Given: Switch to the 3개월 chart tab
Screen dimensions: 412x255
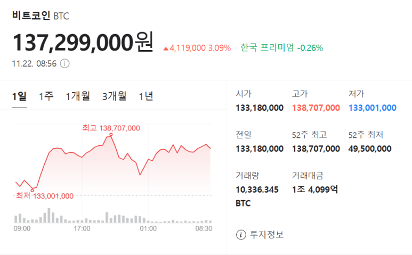Looking at the screenshot, I should click(x=115, y=96).
